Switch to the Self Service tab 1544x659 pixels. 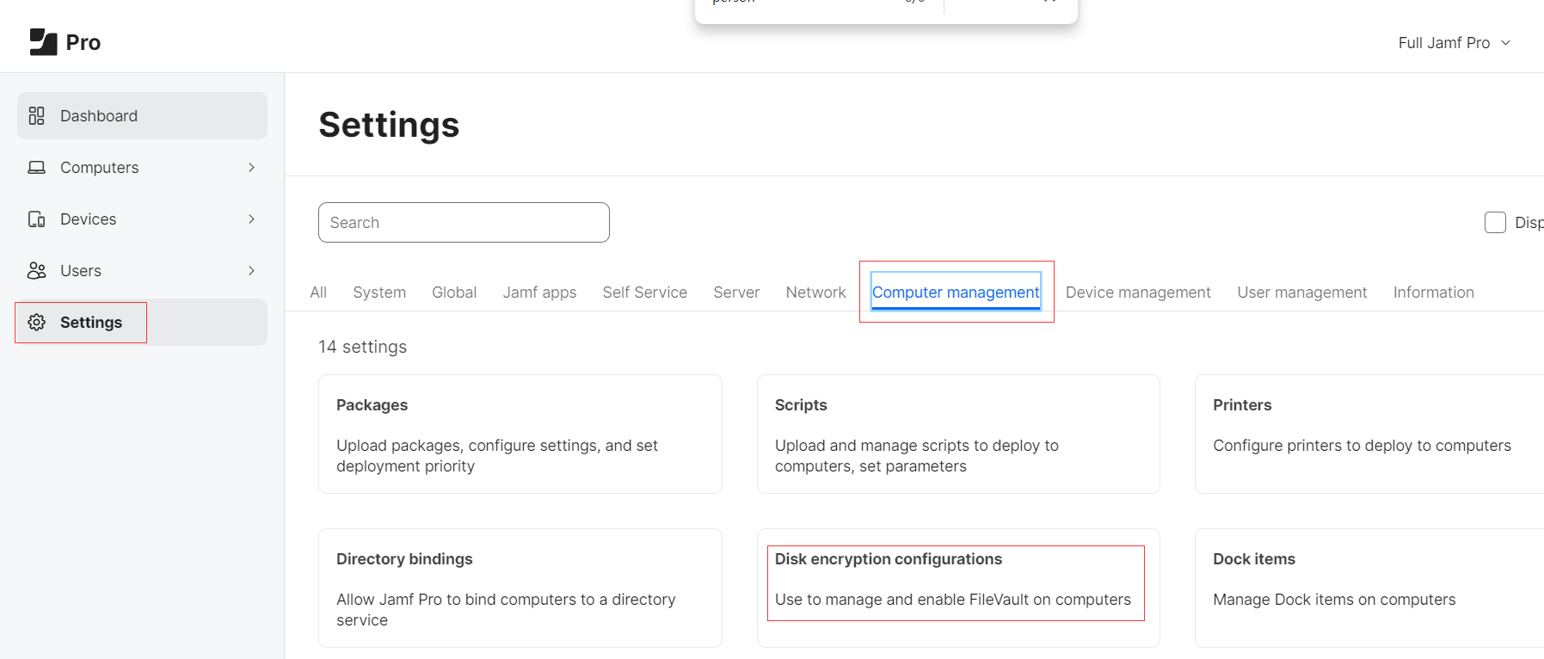[644, 292]
